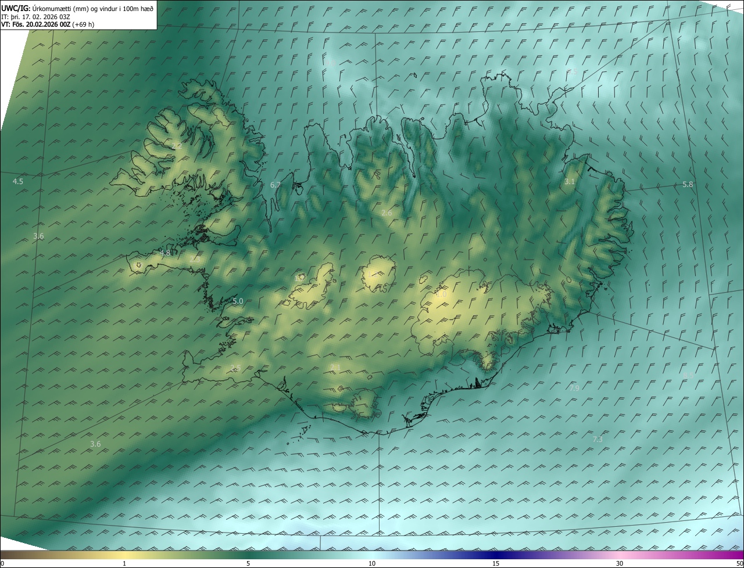Screen dimensions: 744x568
Task: Click the map value 4.8
Action: pyautogui.click(x=166, y=253)
